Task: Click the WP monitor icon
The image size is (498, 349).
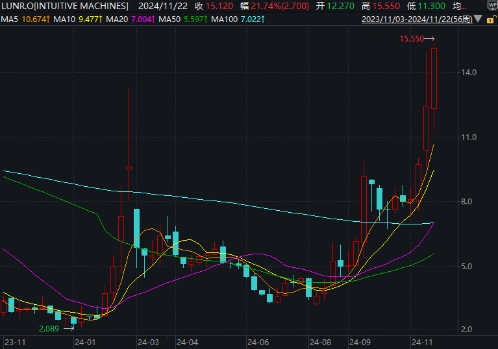Action: click(x=491, y=6)
